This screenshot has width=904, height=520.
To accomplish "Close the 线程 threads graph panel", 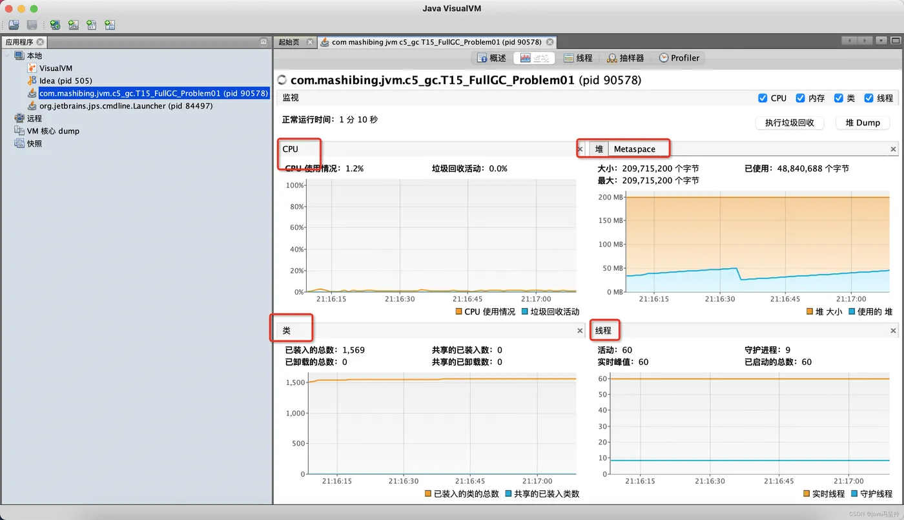I will click(893, 331).
